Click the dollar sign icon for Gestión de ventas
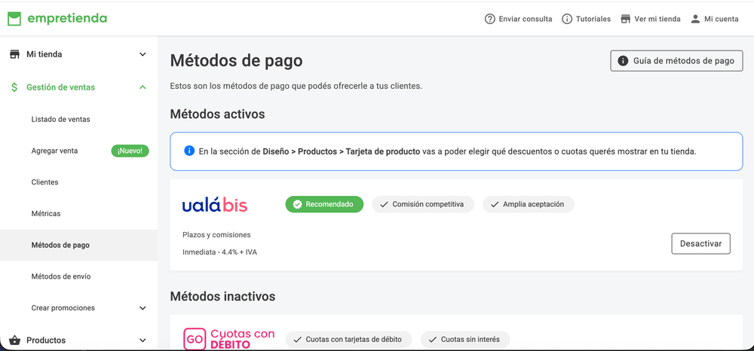Viewport: 754px width, 351px height. point(14,87)
